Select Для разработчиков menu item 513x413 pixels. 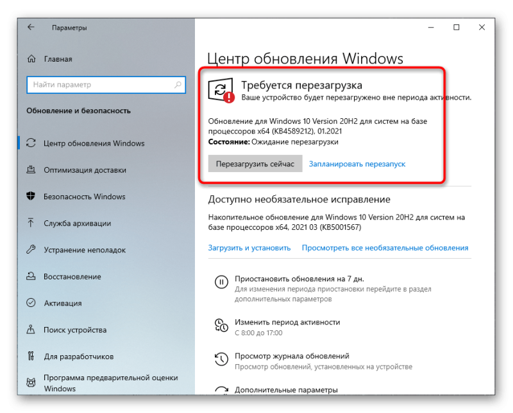tap(79, 356)
